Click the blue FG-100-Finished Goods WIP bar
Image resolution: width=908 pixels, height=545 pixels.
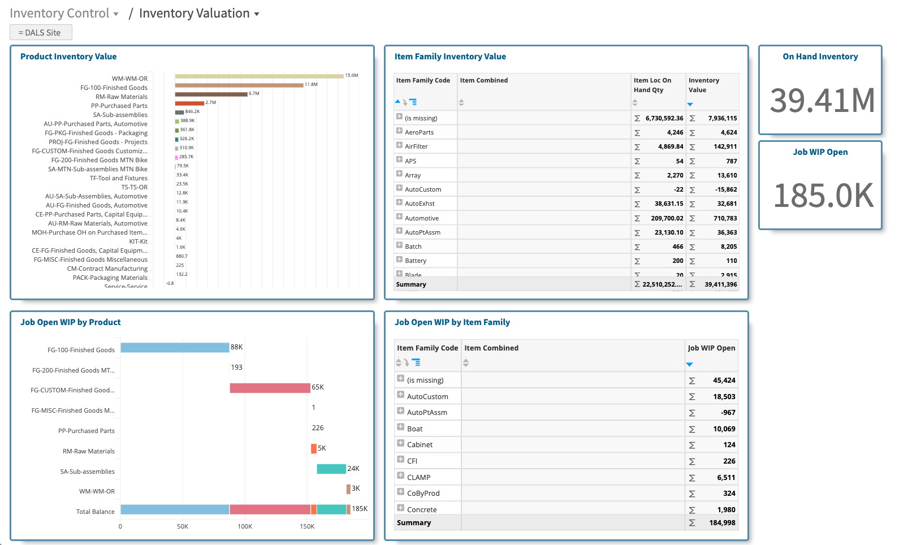[x=175, y=348]
